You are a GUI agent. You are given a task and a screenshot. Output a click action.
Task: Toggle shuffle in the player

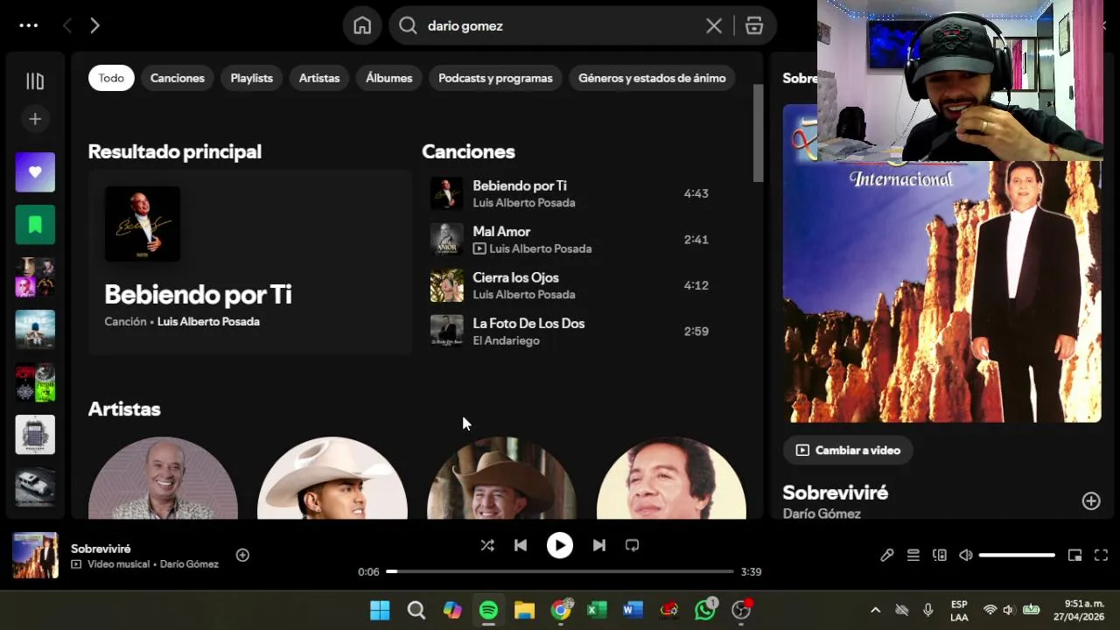pos(487,545)
